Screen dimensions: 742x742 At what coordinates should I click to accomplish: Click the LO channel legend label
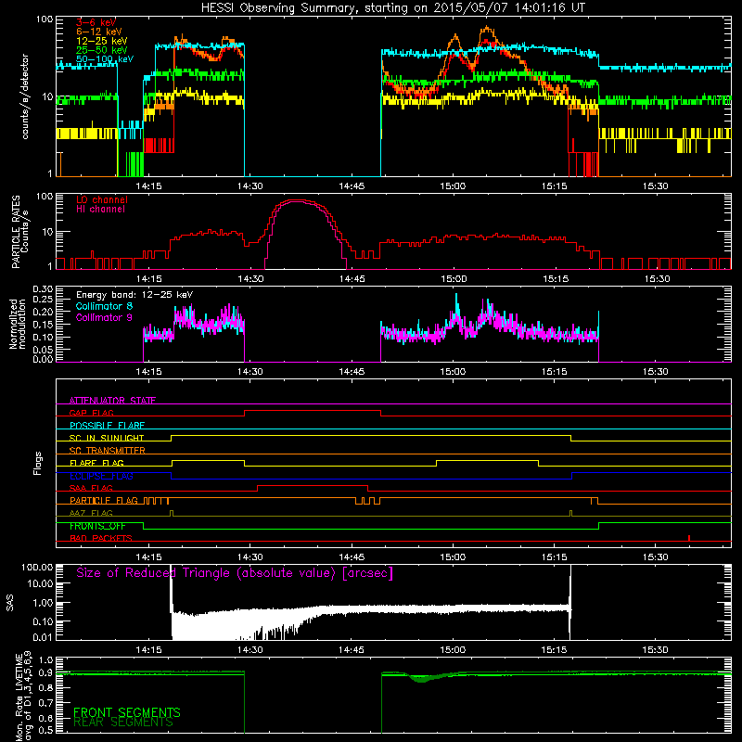point(102,199)
